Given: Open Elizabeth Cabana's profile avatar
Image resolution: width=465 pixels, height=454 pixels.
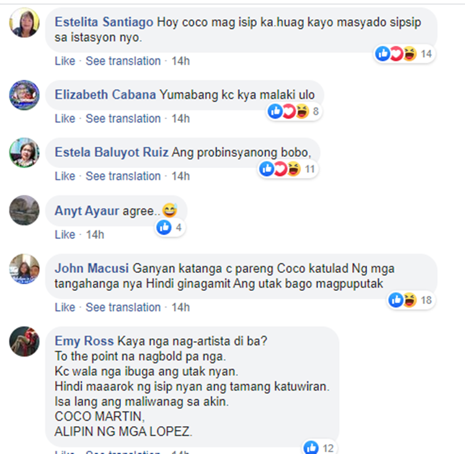Looking at the screenshot, I should tap(24, 95).
